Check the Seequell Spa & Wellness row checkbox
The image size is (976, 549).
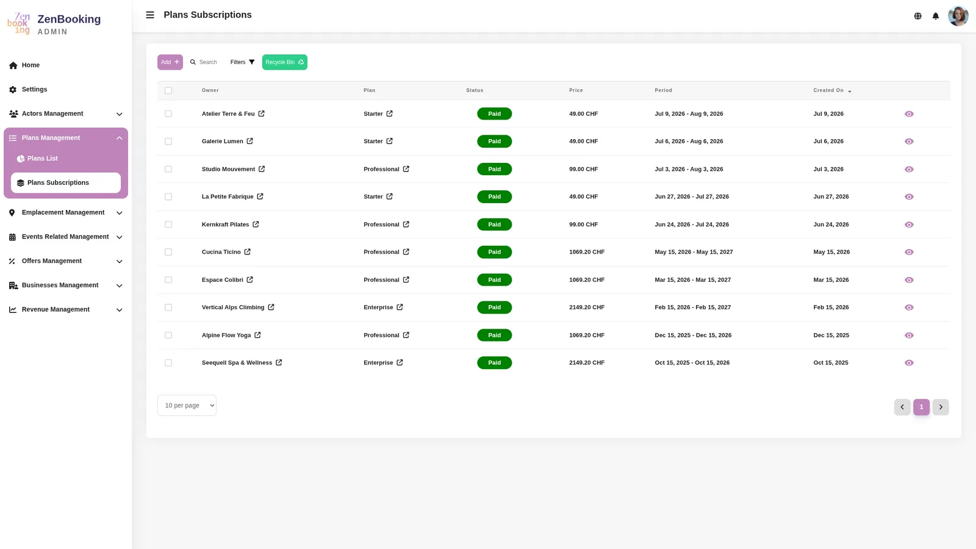(x=168, y=363)
